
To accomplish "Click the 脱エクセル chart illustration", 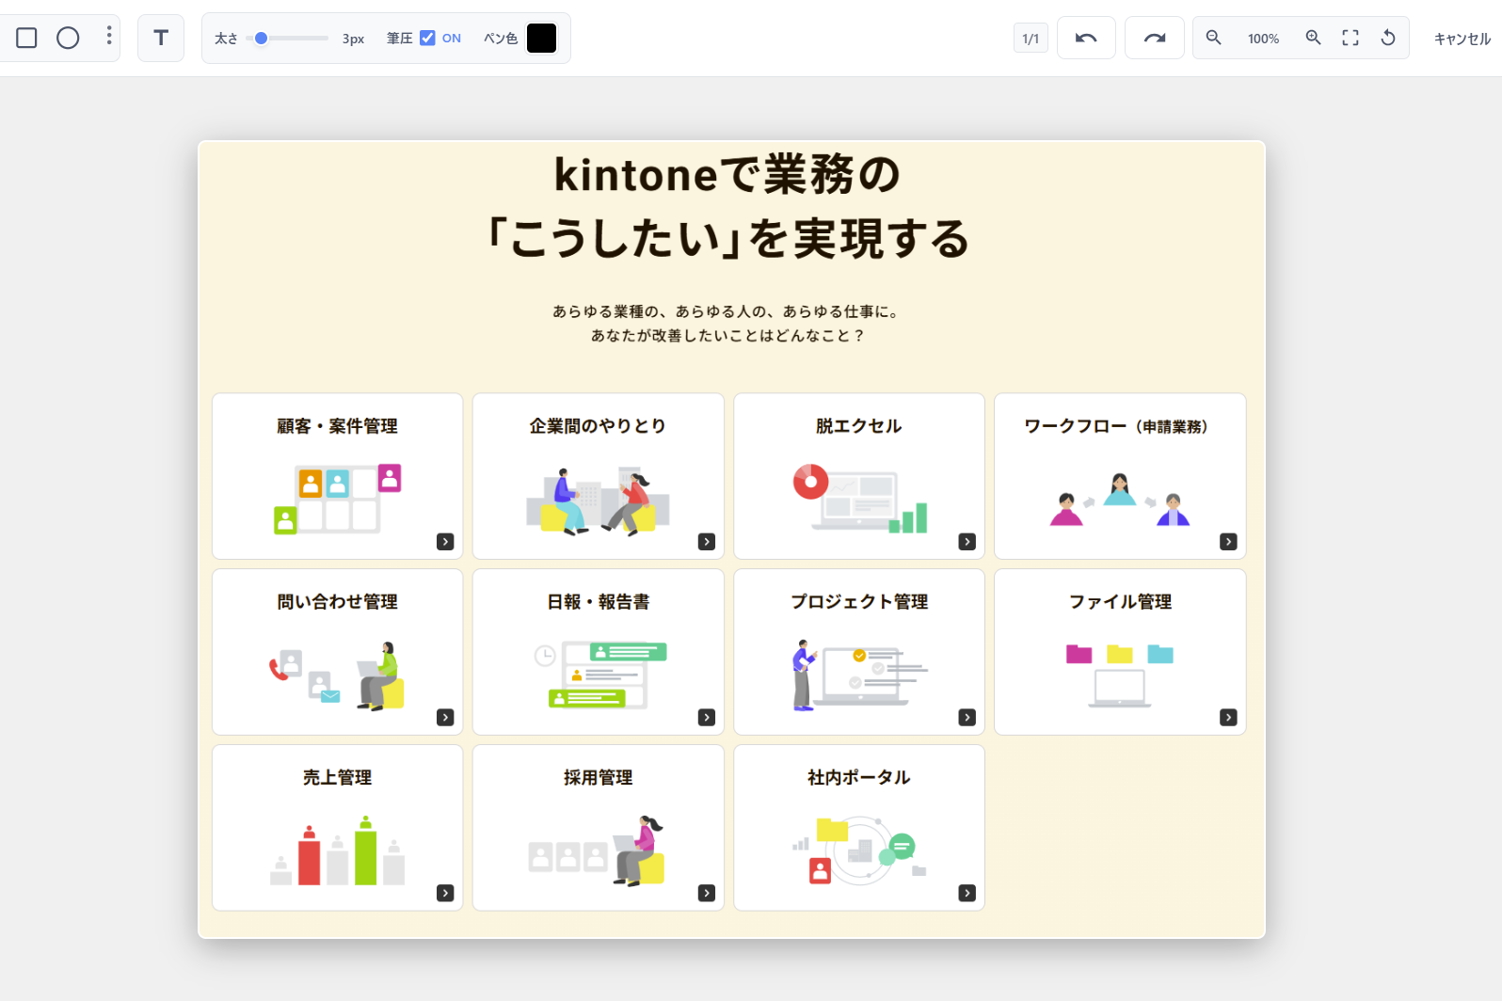I will coord(860,499).
